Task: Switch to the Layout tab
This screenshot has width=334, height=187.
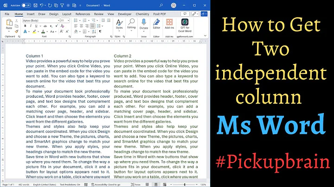Action: 67,14
